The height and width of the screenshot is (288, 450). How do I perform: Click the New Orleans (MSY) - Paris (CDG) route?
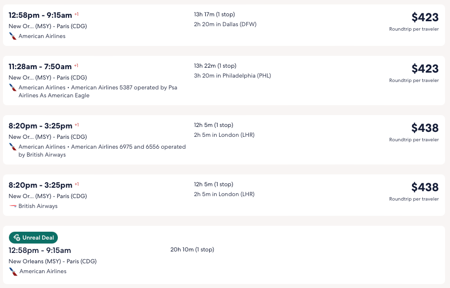point(52,261)
